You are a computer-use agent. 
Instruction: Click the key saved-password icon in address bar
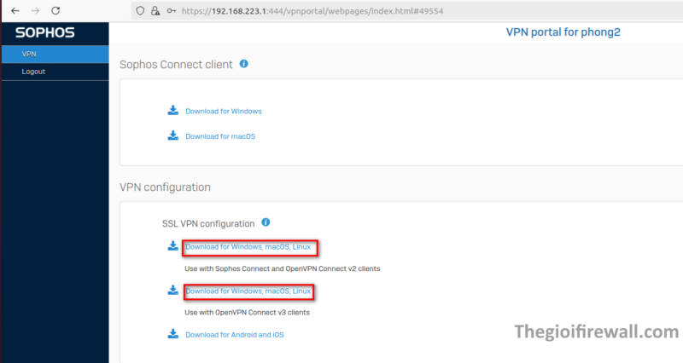[x=172, y=11]
